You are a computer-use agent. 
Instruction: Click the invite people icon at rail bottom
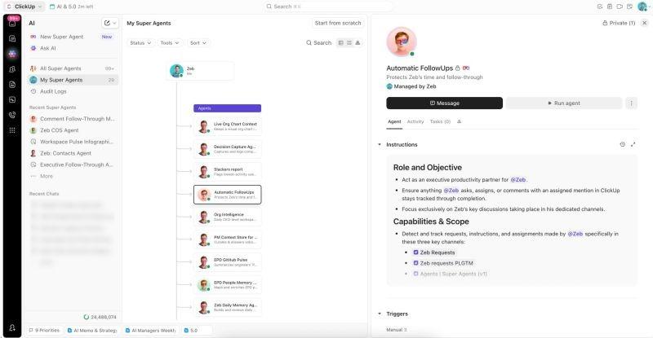pyautogui.click(x=12, y=327)
